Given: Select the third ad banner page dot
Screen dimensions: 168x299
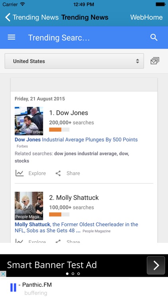Looking at the screenshot, I should point(78,273).
